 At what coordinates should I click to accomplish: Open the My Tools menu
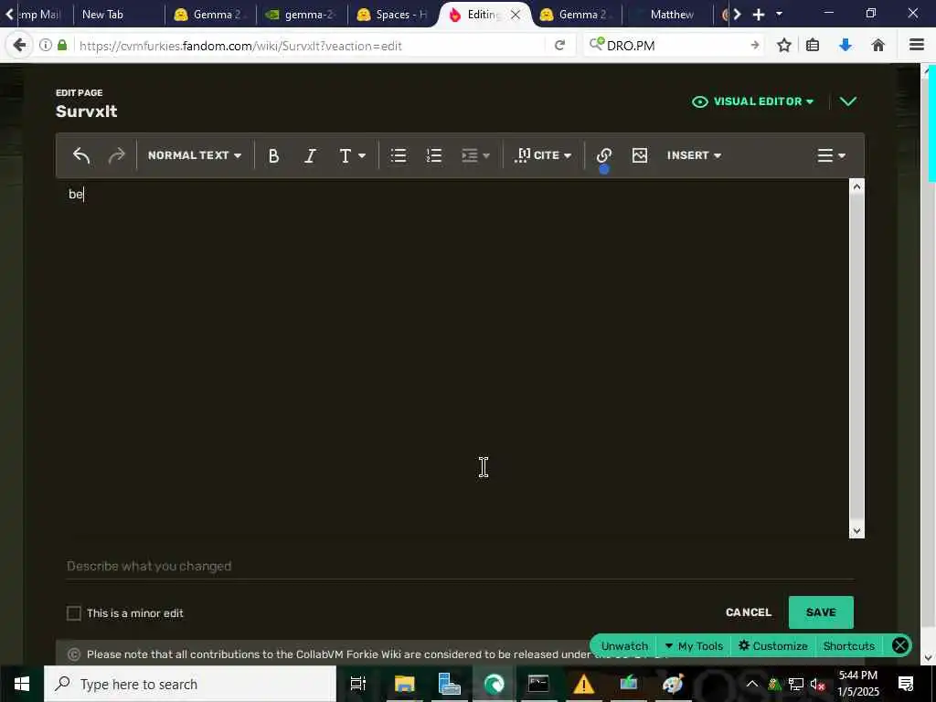coord(694,646)
